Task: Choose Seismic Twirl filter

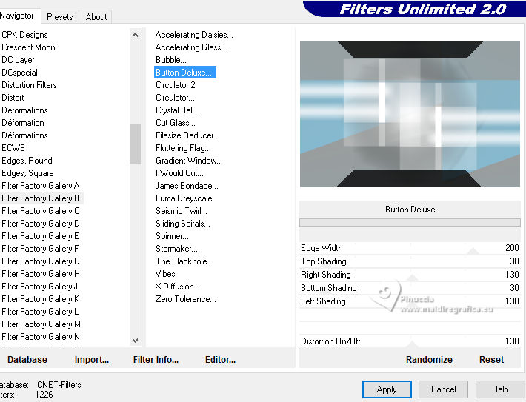Action: click(182, 211)
